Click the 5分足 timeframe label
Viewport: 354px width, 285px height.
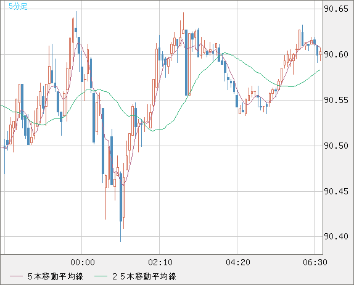point(18,6)
